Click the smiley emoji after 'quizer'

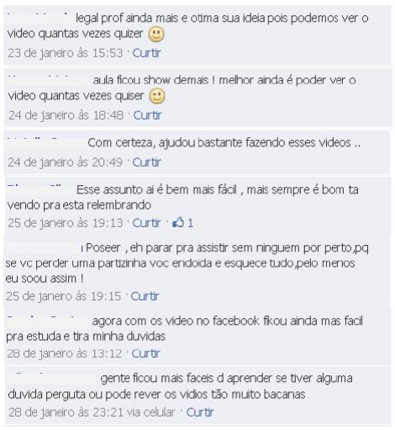156,35
